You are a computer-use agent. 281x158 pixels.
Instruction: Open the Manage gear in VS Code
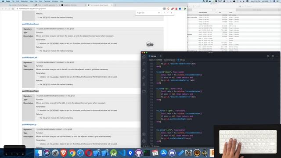pyautogui.click(x=144, y=141)
